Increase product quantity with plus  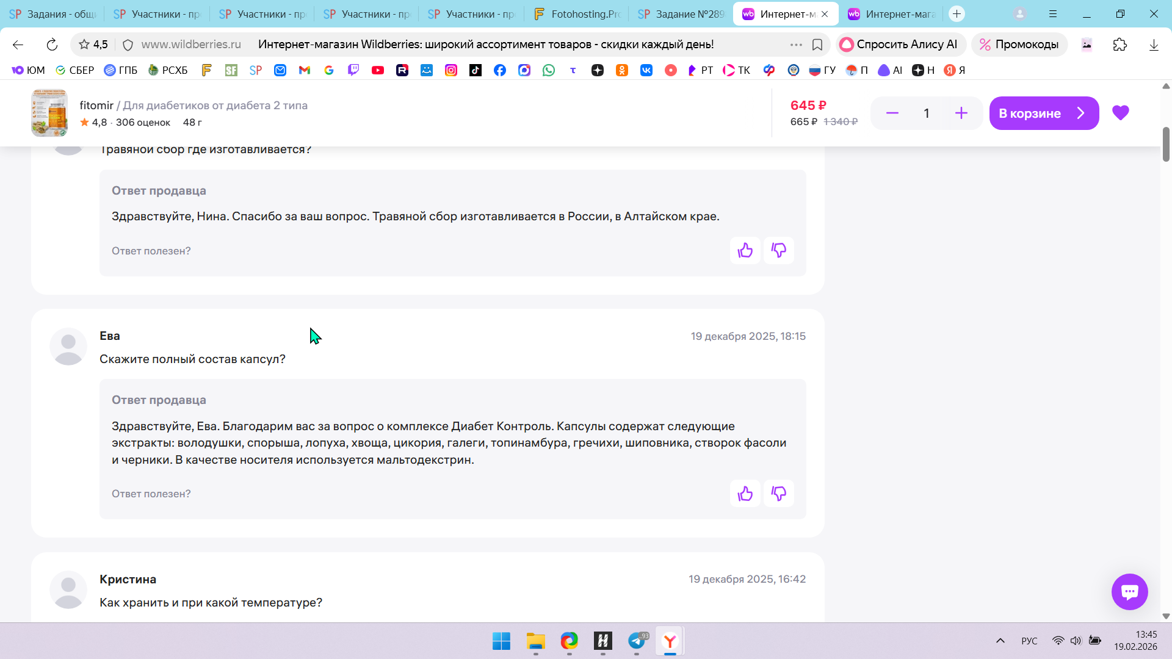click(x=961, y=113)
